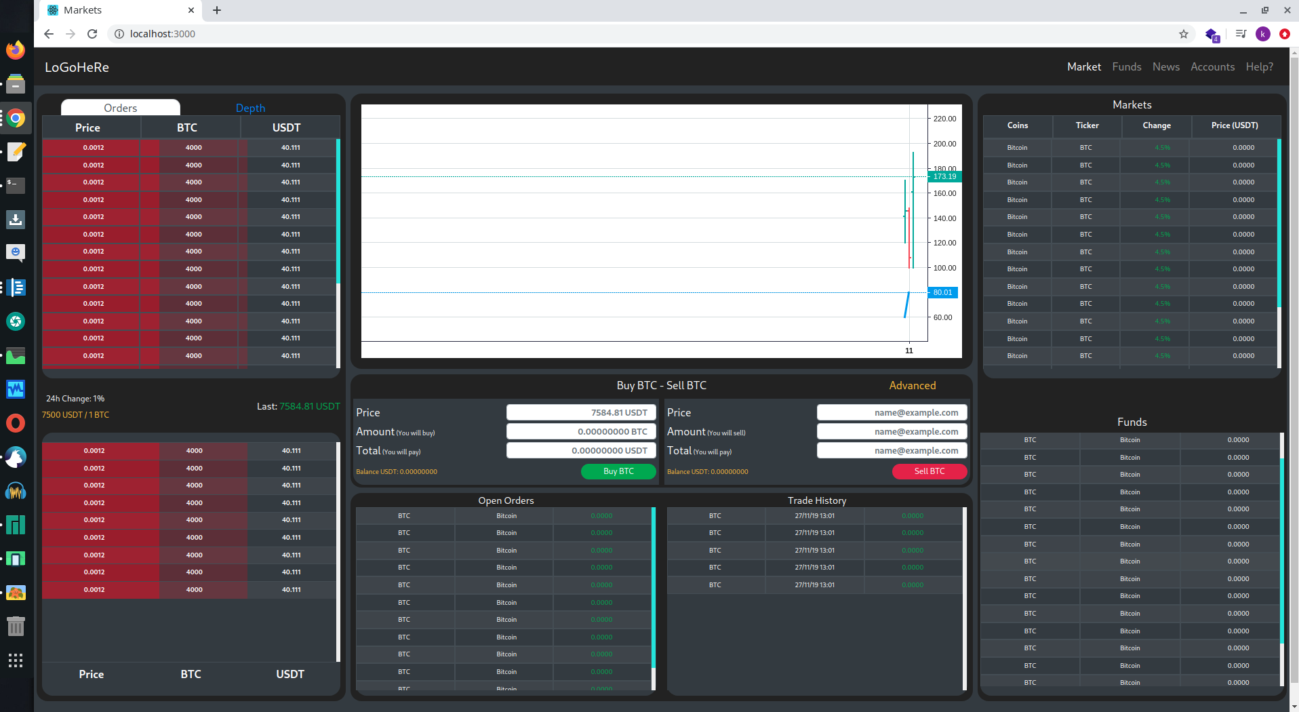
Task: Go to the News page
Action: pos(1165,66)
